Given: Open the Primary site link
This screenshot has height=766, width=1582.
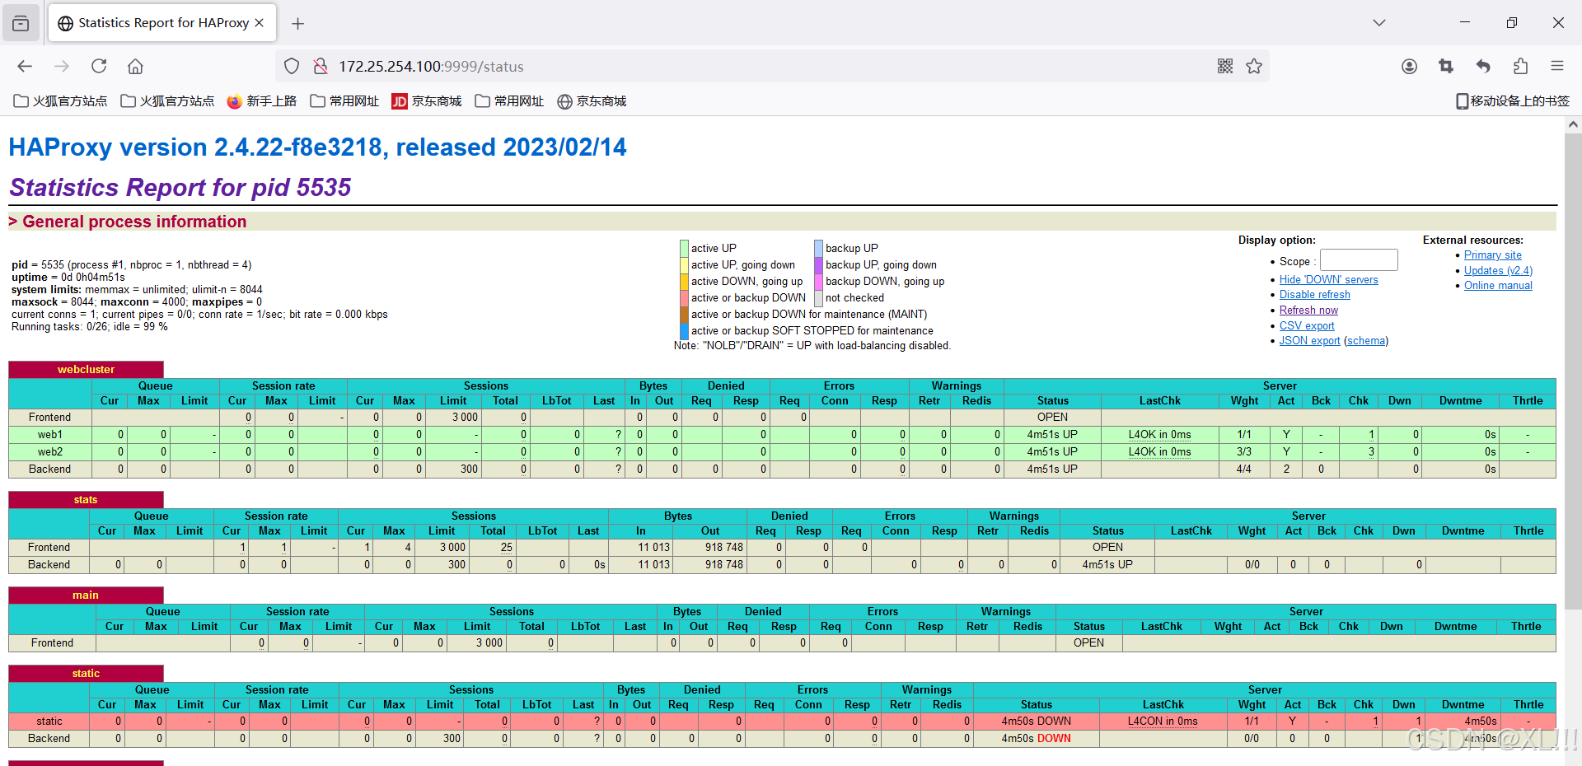Looking at the screenshot, I should coord(1492,255).
